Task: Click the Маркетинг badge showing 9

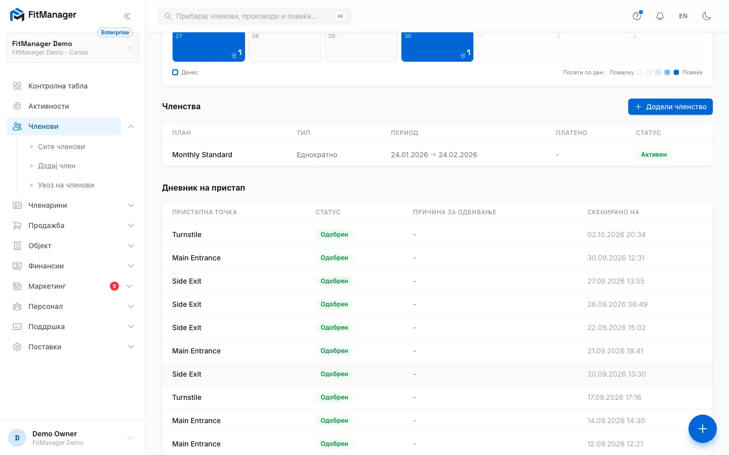Action: click(114, 286)
